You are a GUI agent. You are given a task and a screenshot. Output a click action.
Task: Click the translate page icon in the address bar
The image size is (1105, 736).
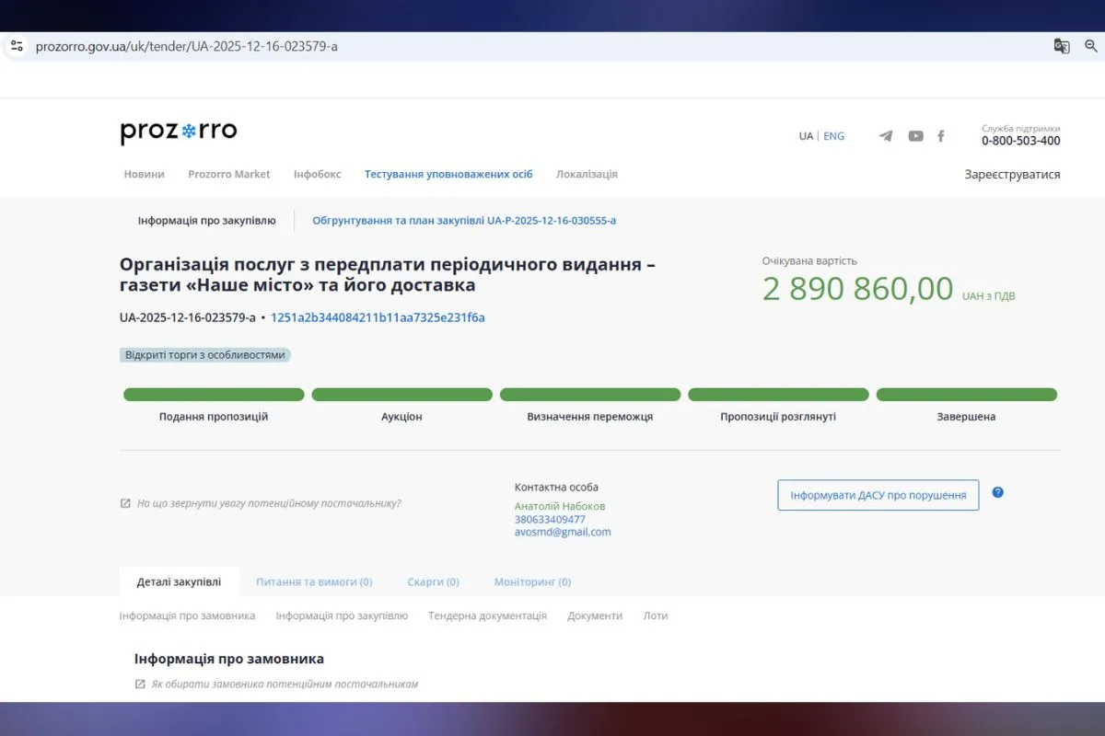pos(1062,45)
